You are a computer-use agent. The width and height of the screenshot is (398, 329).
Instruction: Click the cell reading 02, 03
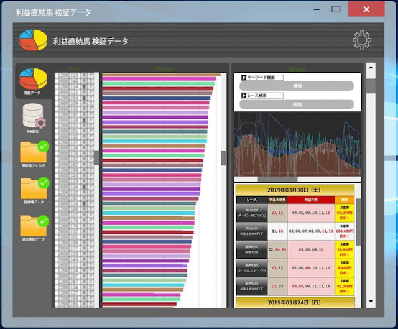(x=277, y=286)
